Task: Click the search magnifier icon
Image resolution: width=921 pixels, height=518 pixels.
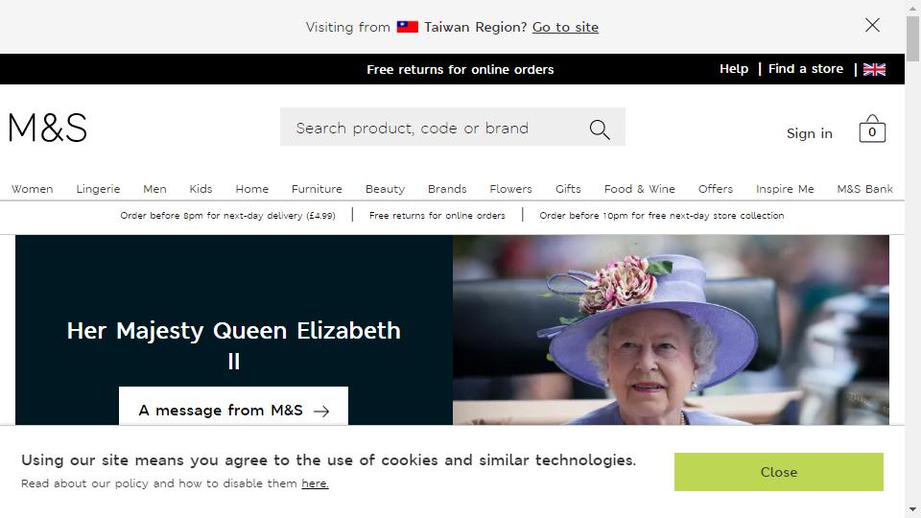Action: (x=600, y=129)
